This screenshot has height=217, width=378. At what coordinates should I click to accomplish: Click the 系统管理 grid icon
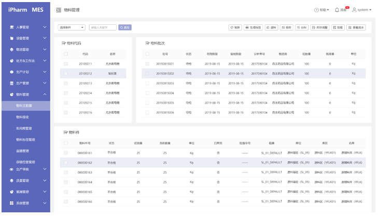[x=11, y=203]
